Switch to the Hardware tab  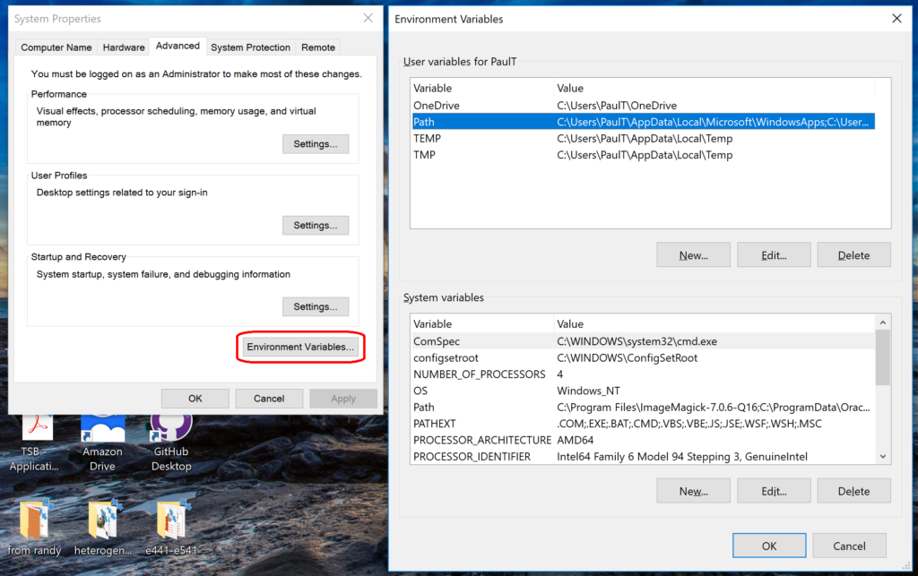[x=124, y=47]
